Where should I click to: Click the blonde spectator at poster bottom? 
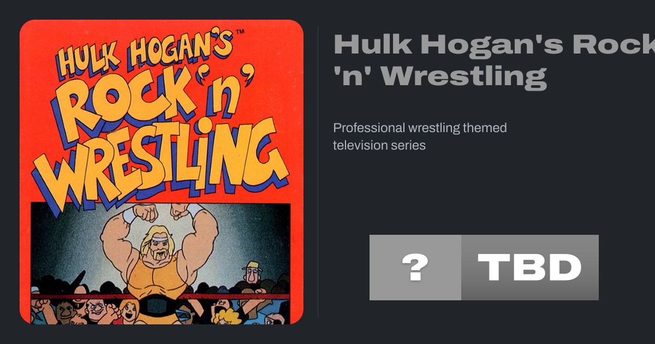click(229, 317)
